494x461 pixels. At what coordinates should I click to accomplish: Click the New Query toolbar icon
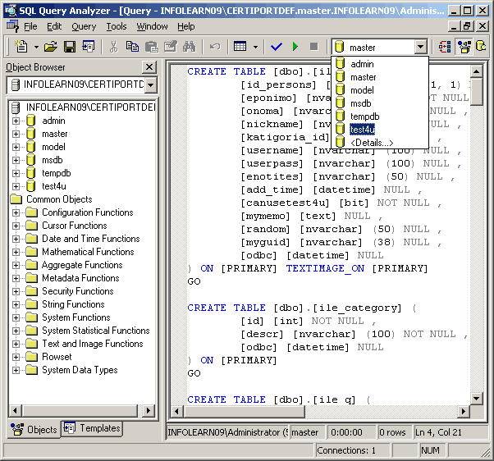(x=21, y=47)
